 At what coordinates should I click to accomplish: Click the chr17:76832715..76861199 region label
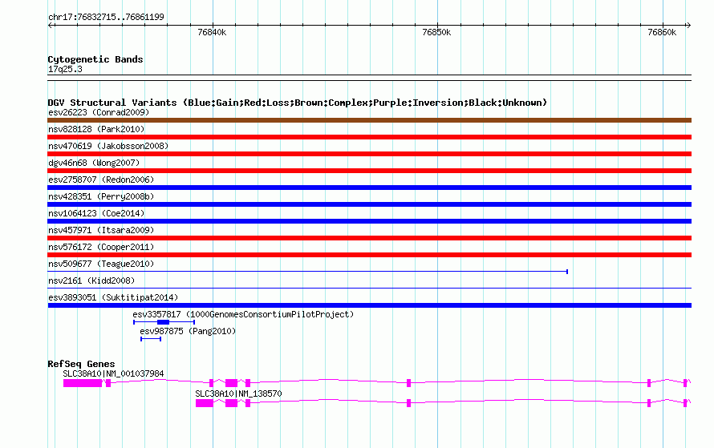click(x=106, y=18)
